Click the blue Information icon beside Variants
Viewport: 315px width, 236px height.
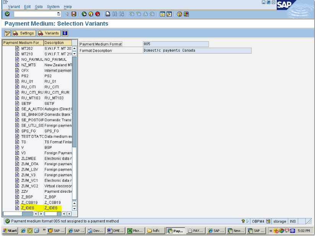(x=64, y=33)
